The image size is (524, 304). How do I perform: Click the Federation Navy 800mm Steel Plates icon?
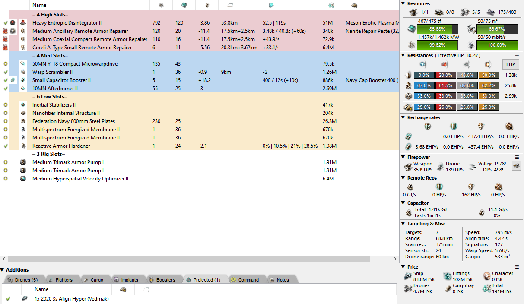(x=23, y=121)
